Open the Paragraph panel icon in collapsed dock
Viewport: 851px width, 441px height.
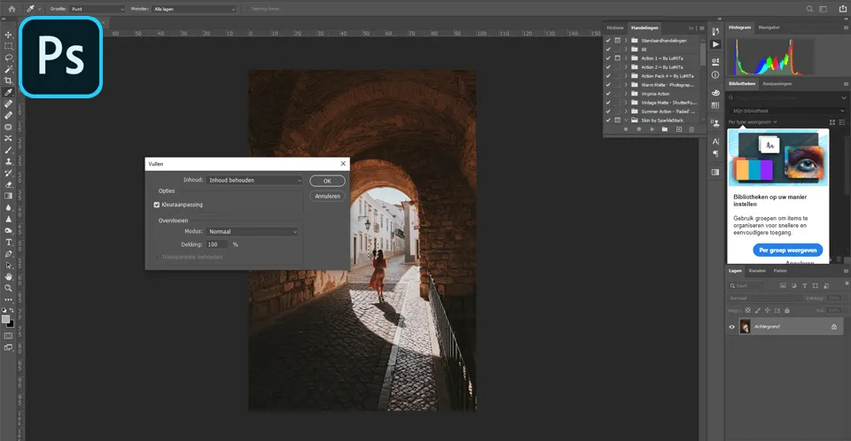coord(715,154)
